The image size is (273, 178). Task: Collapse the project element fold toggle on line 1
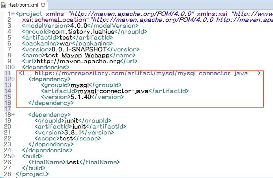13,14
